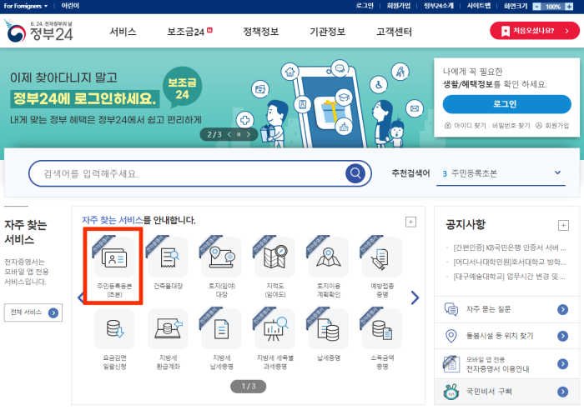Image resolution: width=584 pixels, height=410 pixels.
Task: Open the 납세증명 service icon
Action: [x=329, y=329]
